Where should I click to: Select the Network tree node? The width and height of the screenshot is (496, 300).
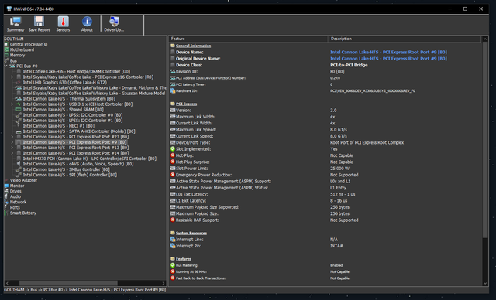coord(18,203)
